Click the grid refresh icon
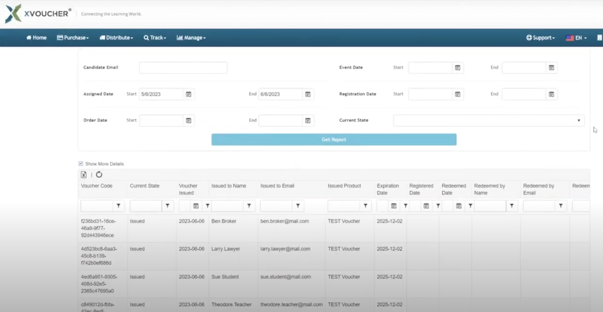 (x=99, y=175)
